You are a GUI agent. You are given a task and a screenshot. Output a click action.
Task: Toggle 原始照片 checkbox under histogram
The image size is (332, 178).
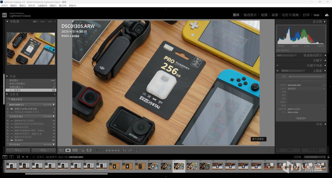278,50
